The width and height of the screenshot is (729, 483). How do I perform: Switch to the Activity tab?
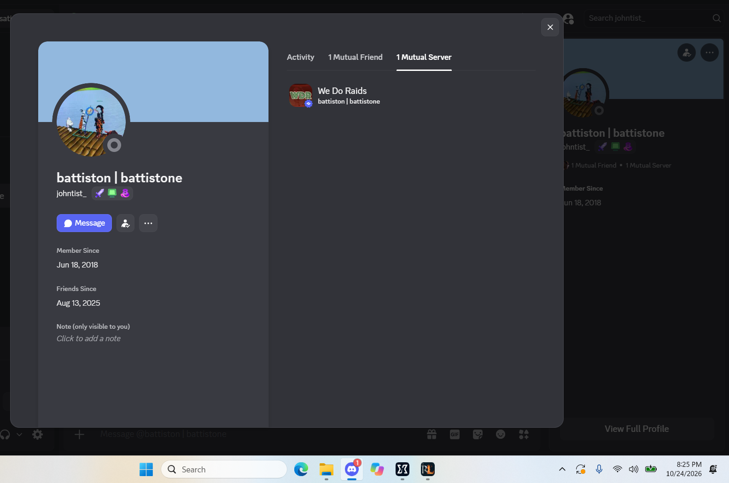tap(300, 57)
